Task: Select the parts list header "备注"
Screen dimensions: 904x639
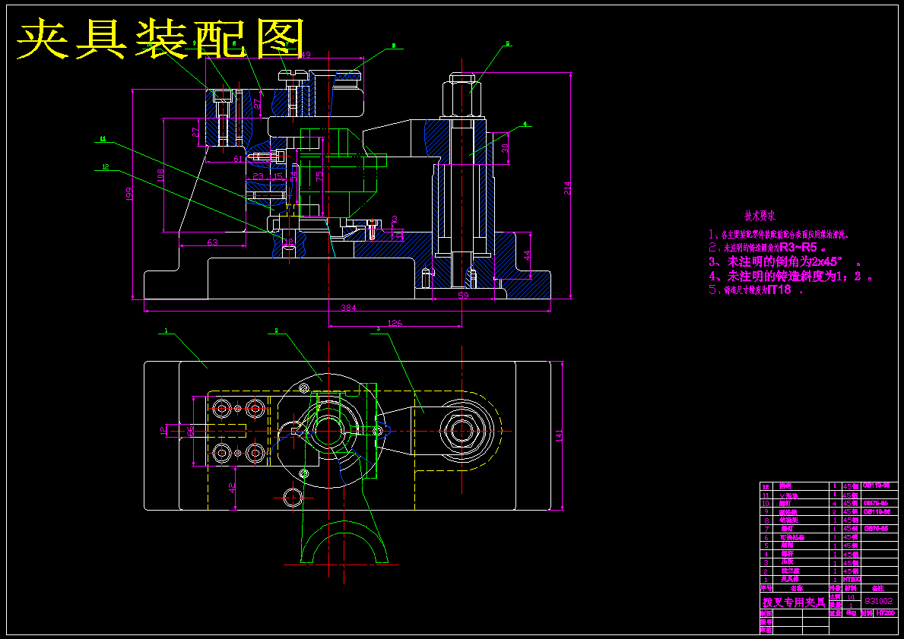Action: [x=877, y=588]
